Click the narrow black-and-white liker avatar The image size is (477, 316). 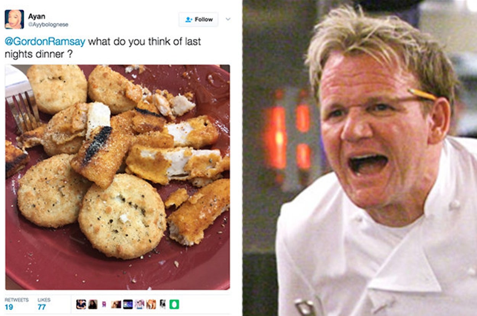click(x=163, y=304)
